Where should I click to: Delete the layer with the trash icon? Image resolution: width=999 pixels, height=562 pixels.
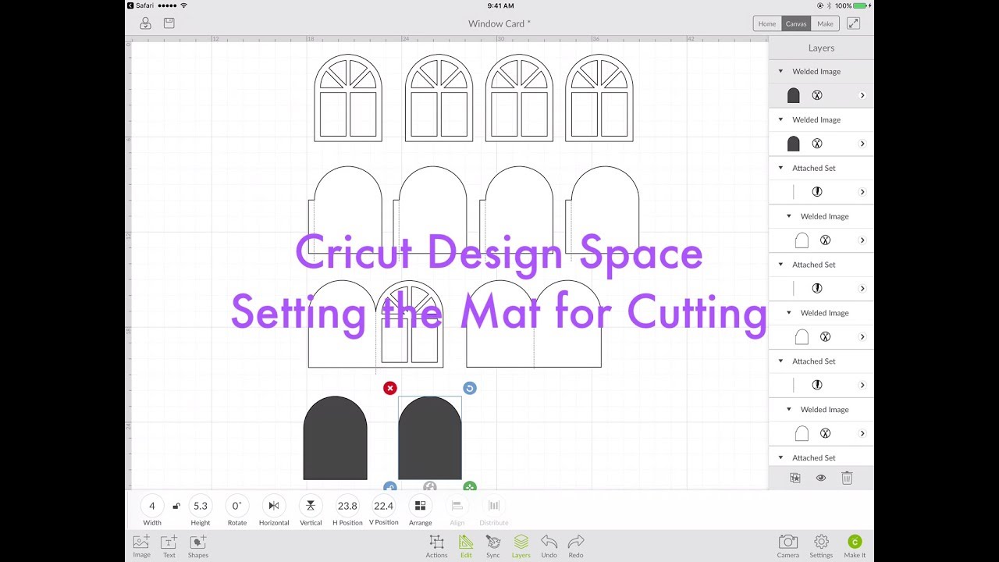847,478
